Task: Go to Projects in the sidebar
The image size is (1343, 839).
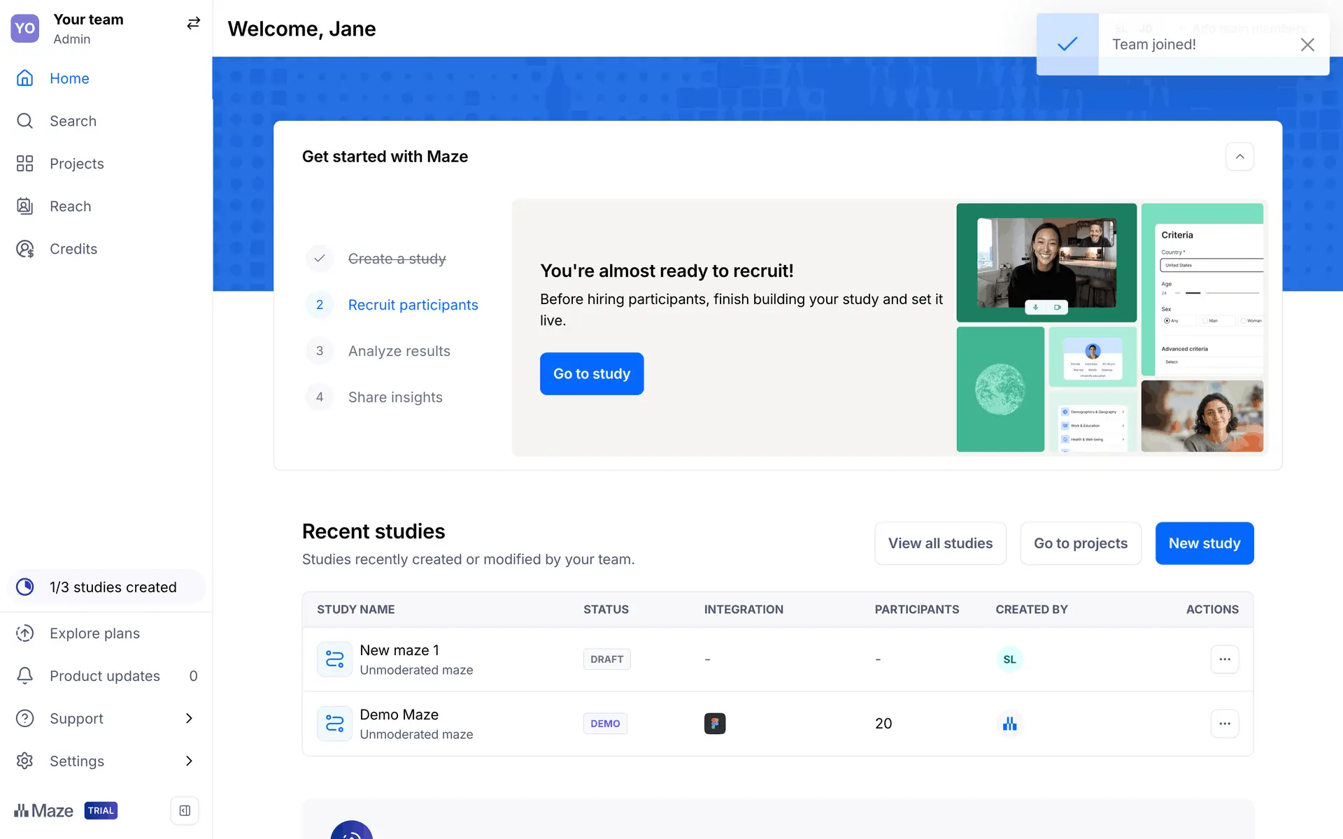Action: pos(76,164)
